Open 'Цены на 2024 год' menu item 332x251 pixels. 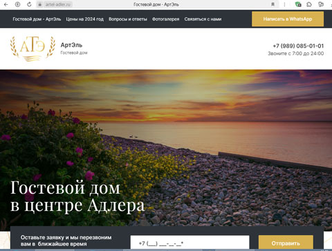tap(85, 19)
